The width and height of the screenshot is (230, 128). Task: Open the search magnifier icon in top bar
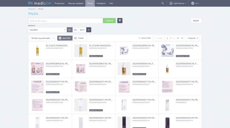point(163,3)
